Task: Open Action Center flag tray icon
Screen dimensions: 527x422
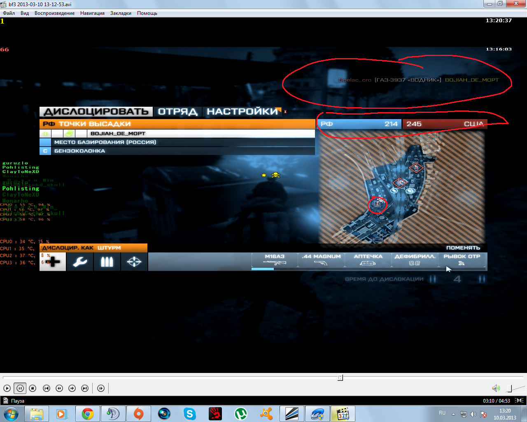Action: pyautogui.click(x=483, y=414)
